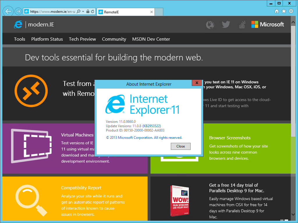Click the modern.IE site title
This screenshot has width=298, height=223.
[41, 24]
